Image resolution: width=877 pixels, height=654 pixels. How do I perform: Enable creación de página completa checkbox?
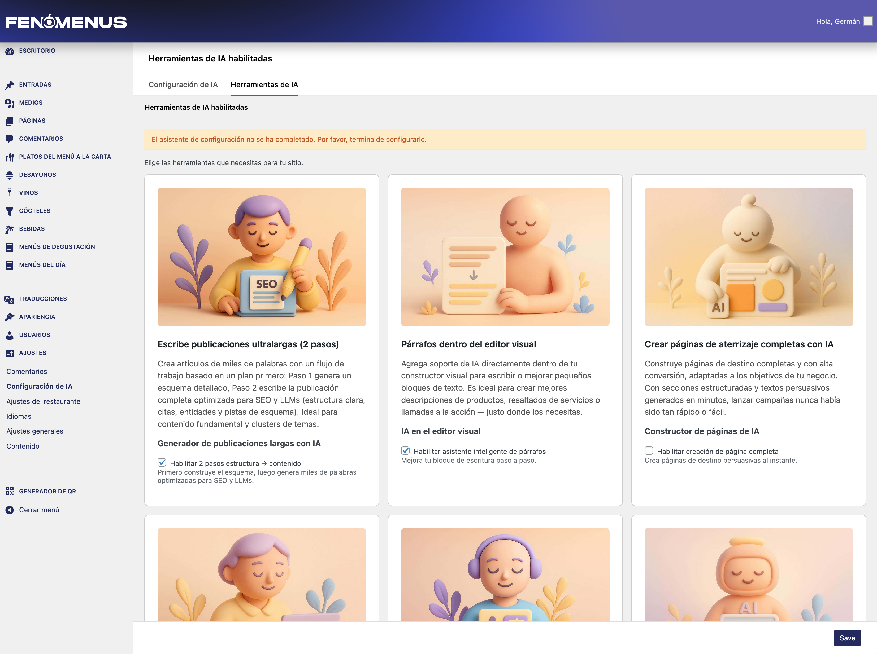(x=649, y=450)
